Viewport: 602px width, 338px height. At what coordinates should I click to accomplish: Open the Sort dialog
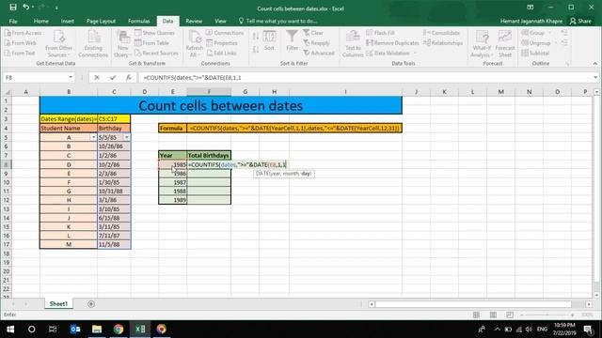[270, 40]
